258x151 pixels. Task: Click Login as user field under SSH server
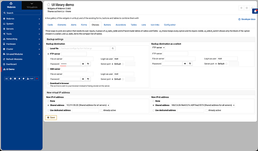[x=124, y=74]
